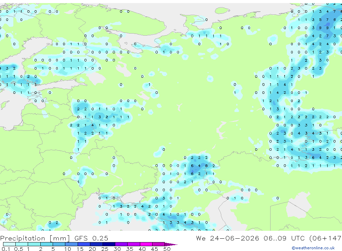
Task: Click the '50' legend scale label
Action: coord(167,249)
